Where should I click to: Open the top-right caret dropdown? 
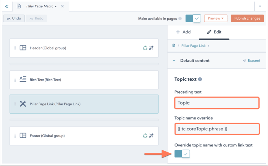(260, 6)
